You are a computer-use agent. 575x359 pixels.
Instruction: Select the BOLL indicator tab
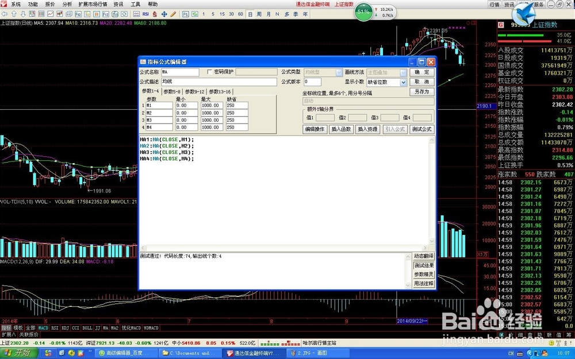point(87,328)
